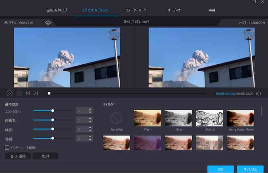268x173 pixels.
Task: Increase hue value with up arrow
Action: coord(90,136)
